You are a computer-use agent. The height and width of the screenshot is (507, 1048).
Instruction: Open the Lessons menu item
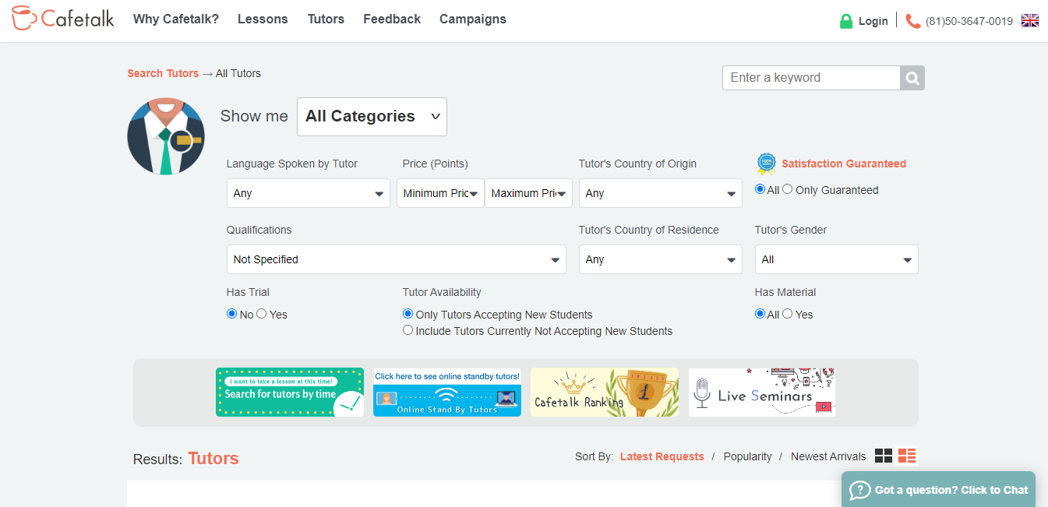(x=263, y=19)
